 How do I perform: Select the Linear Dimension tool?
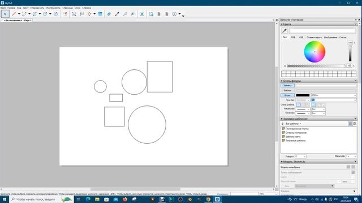pyautogui.click(x=89, y=14)
